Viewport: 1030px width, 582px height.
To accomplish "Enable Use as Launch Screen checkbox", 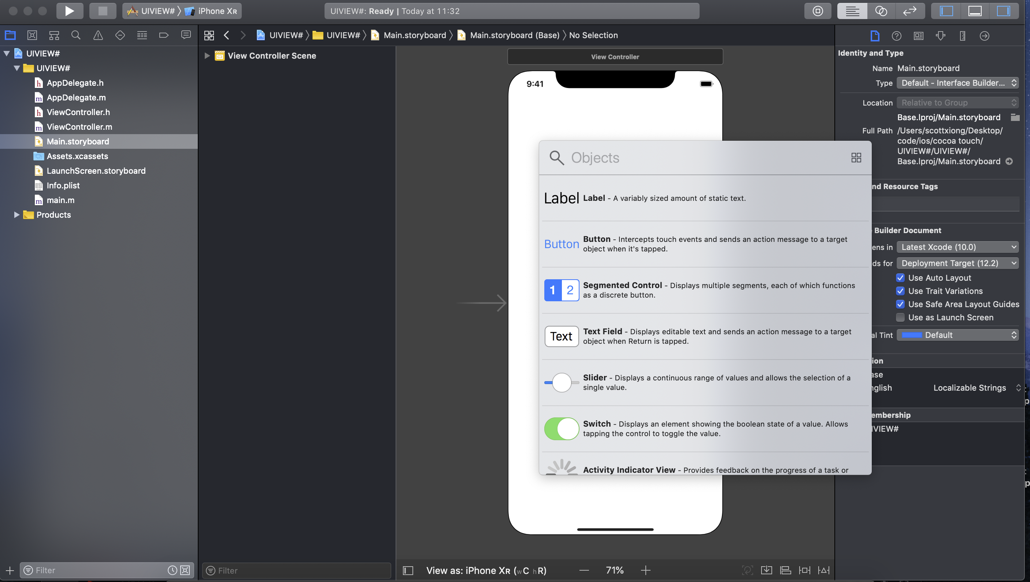I will point(900,317).
